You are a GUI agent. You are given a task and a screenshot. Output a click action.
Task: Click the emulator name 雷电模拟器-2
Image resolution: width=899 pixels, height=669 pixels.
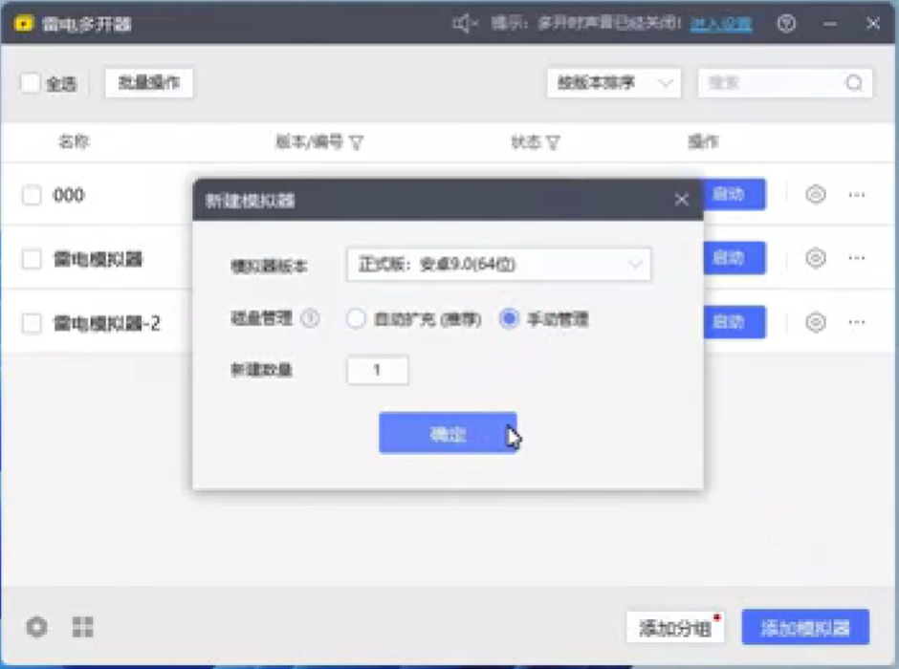(107, 323)
